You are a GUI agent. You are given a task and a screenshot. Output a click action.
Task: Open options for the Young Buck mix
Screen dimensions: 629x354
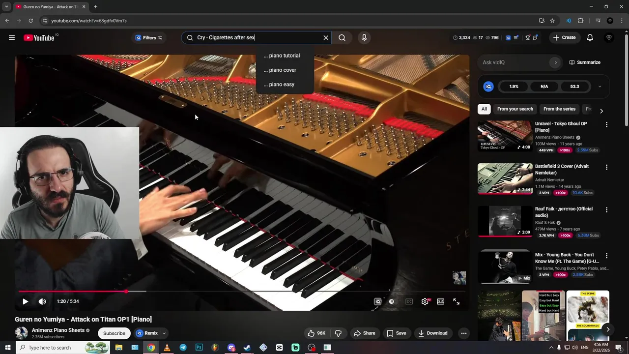(x=606, y=256)
